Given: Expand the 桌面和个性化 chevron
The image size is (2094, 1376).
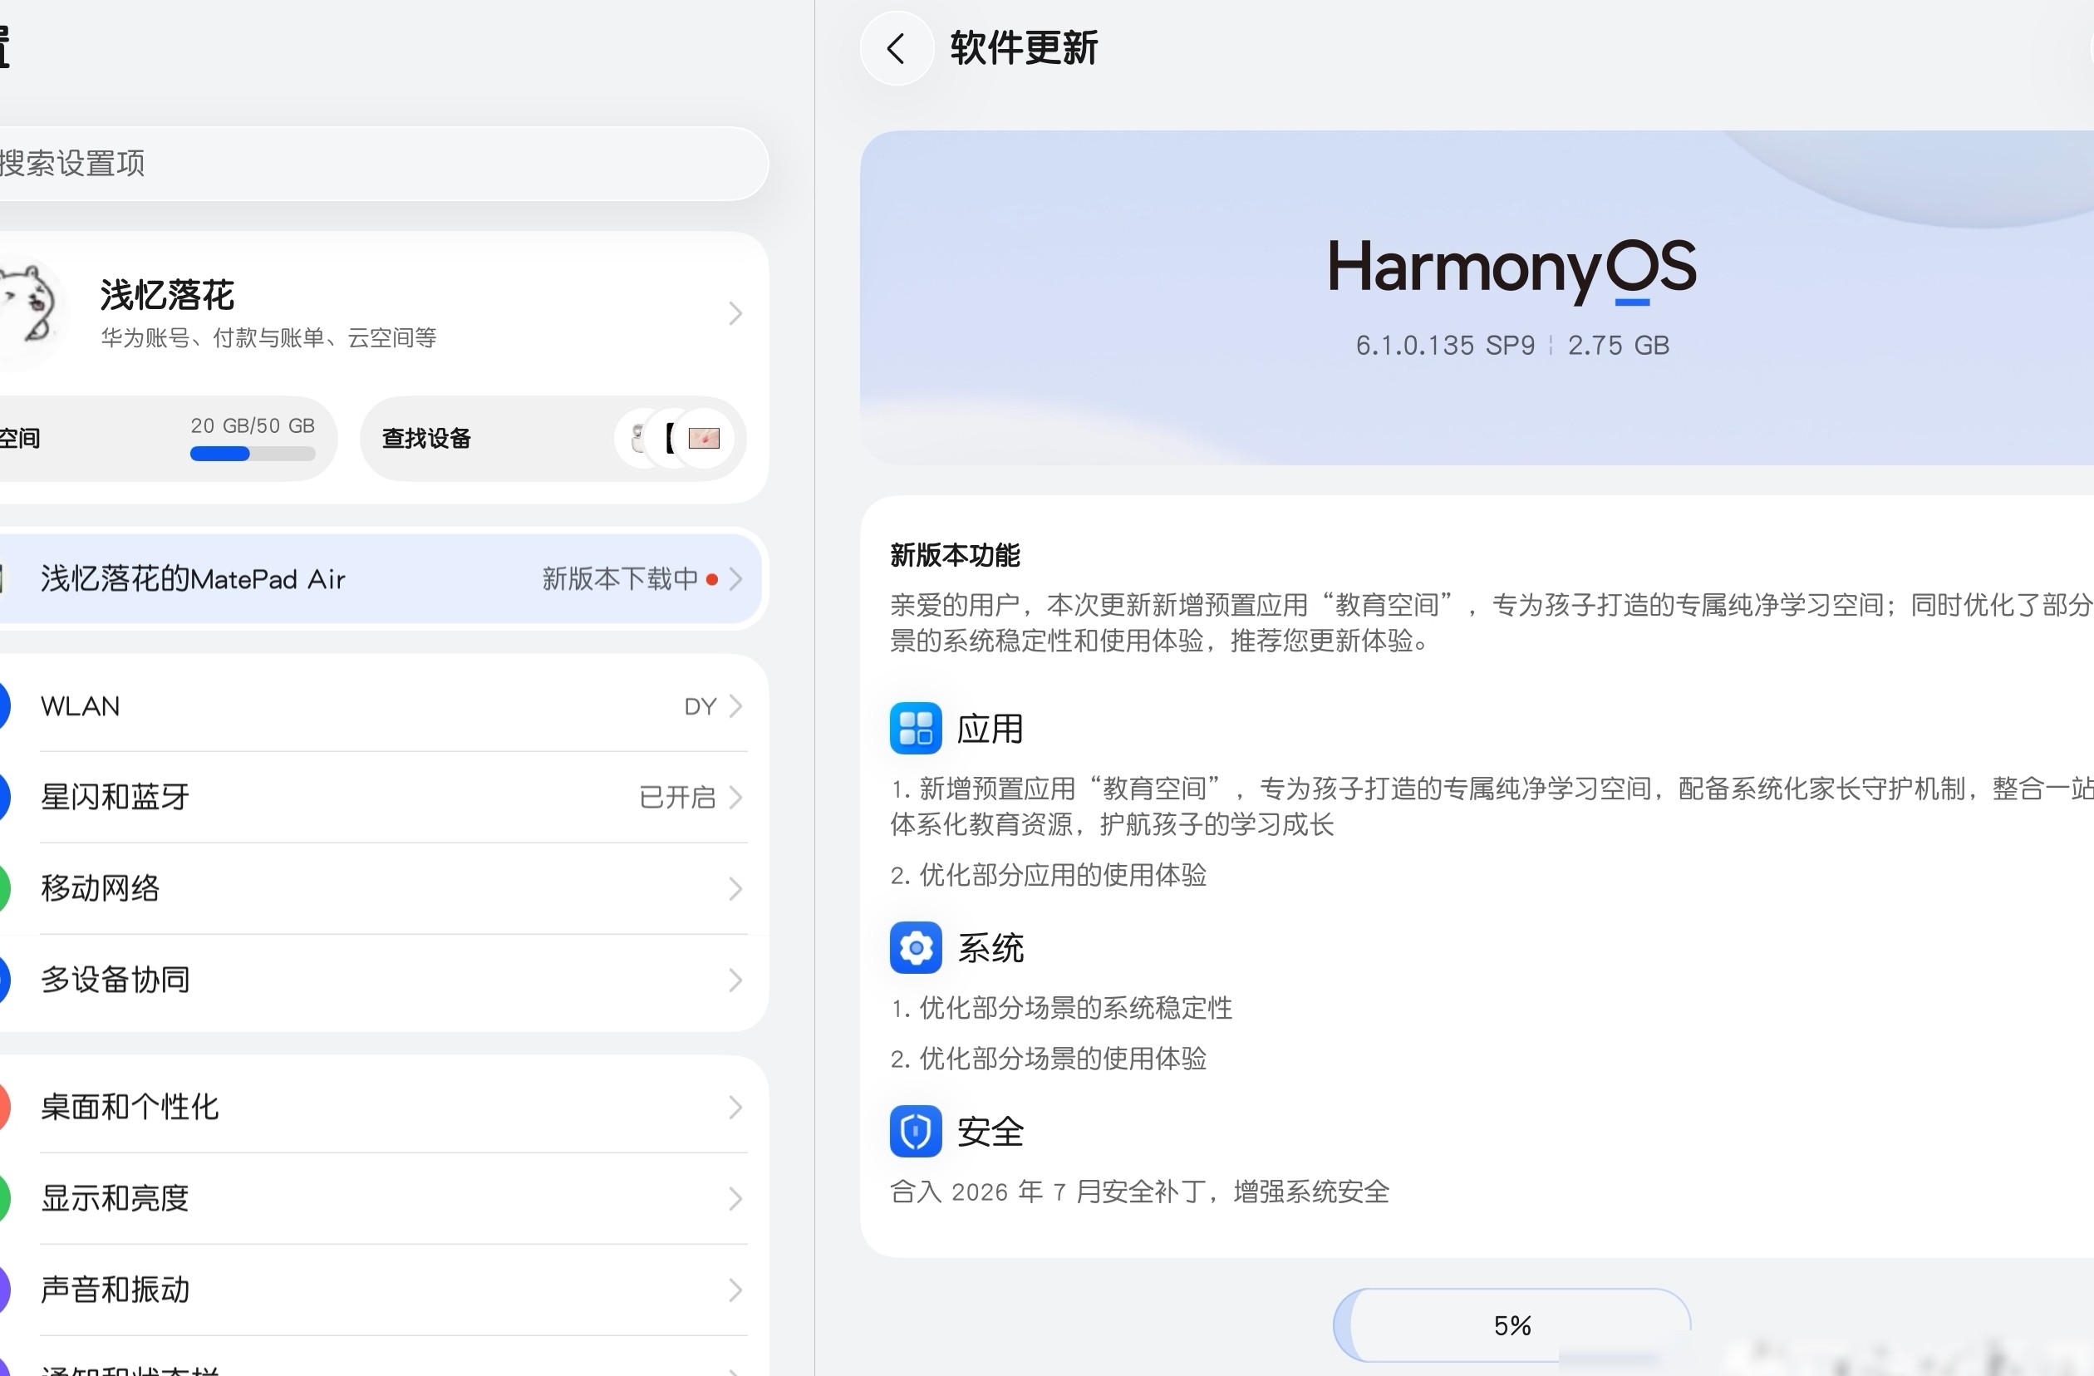Looking at the screenshot, I should click(735, 1108).
